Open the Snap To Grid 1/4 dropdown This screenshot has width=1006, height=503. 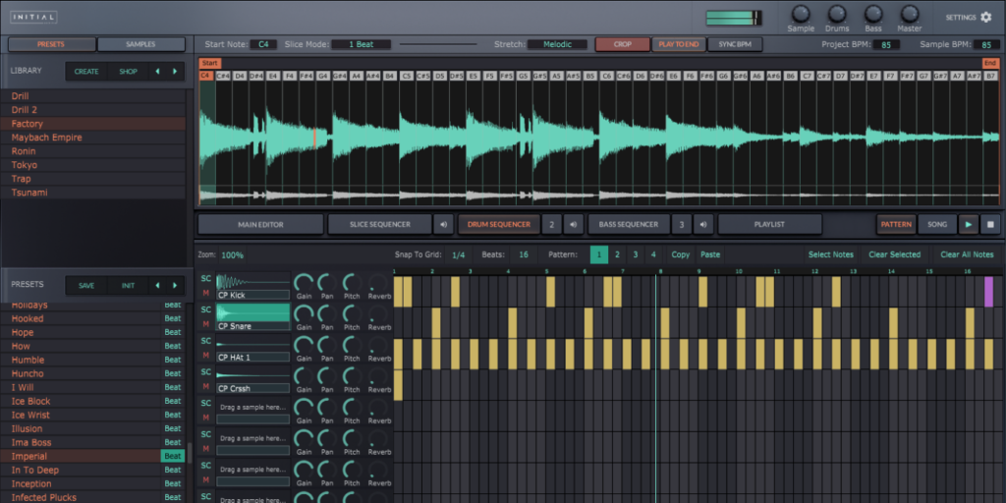click(x=458, y=254)
